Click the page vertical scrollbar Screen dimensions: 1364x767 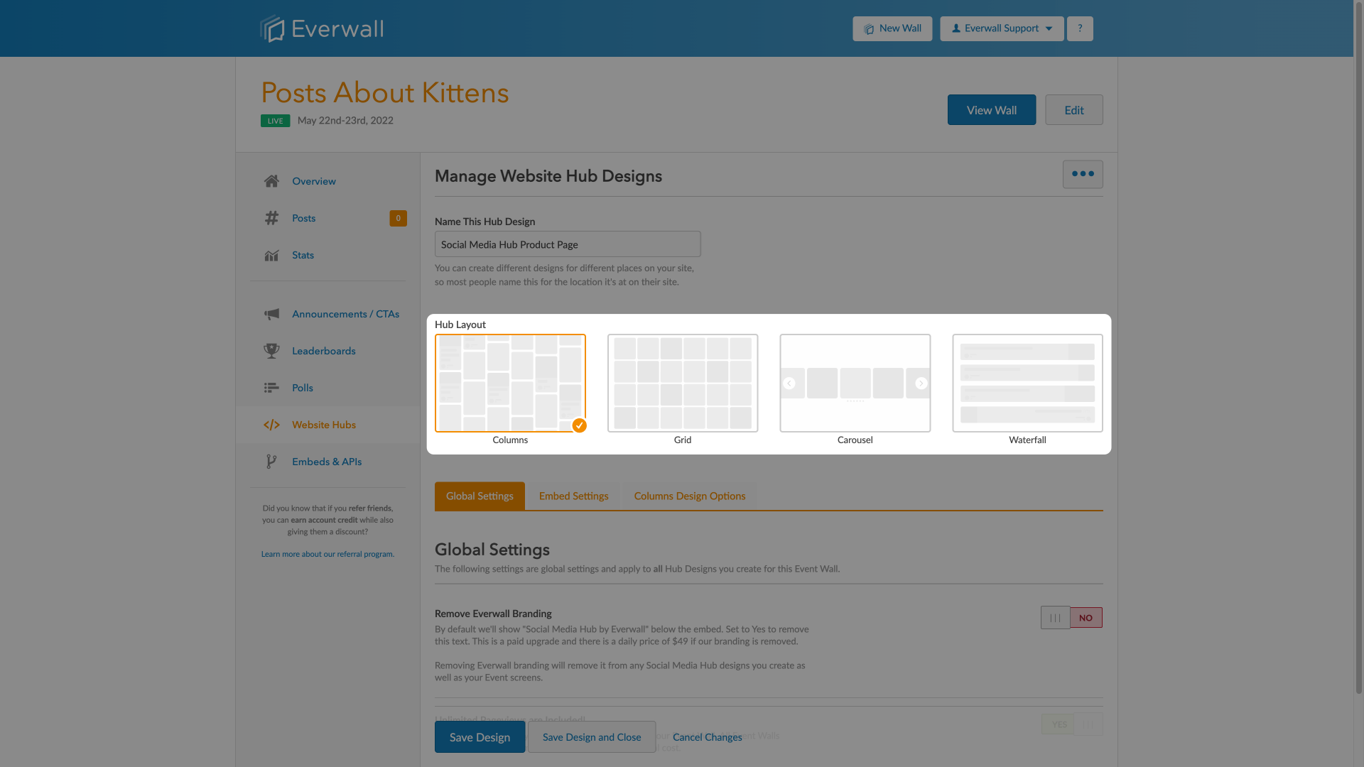coord(1358,348)
